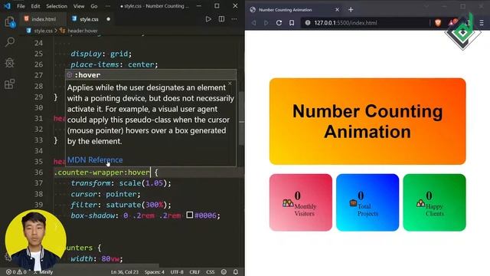The height and width of the screenshot is (276, 490).
Task: Click the place-items: center code line
Action: 114,64
